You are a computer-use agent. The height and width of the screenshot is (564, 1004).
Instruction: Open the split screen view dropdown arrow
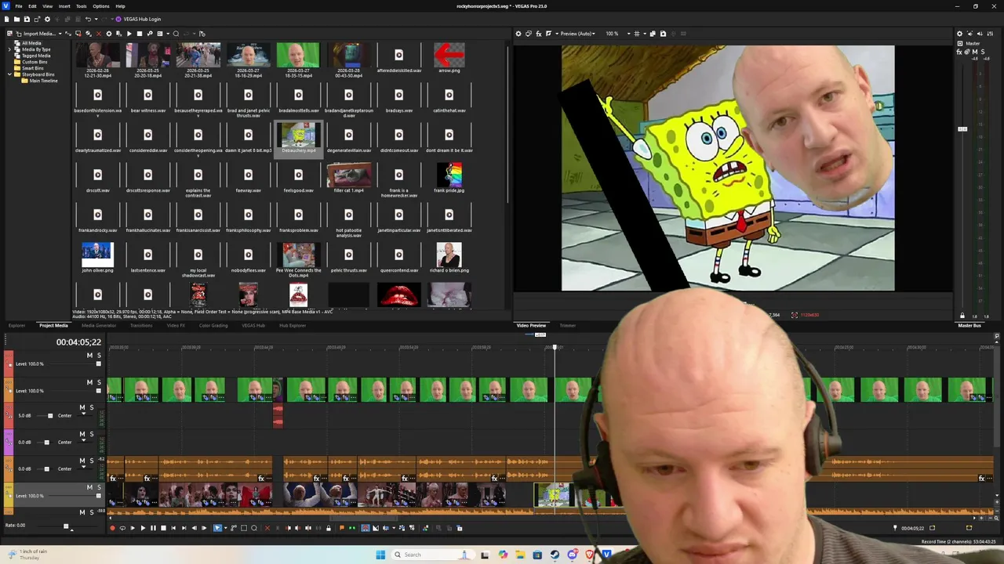[557, 34]
